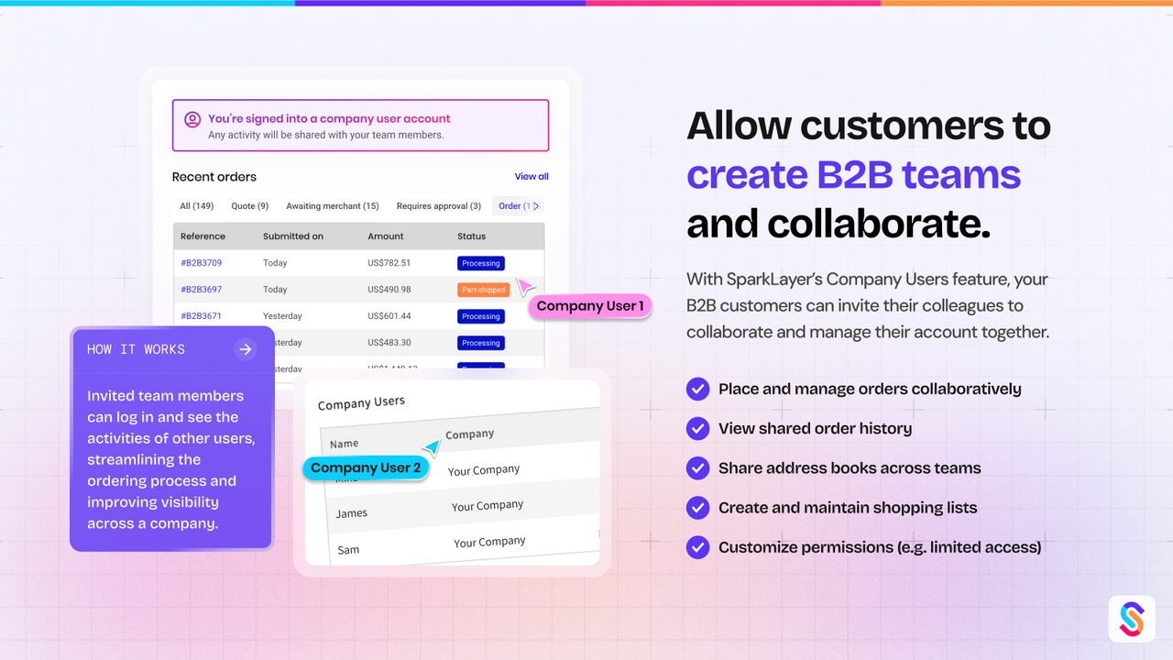Expand tabs with the right chevron arrow

[x=537, y=206]
